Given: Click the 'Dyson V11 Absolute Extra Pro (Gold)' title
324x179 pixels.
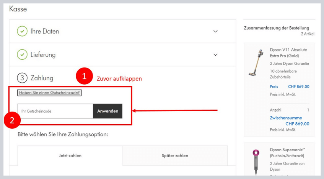Looking at the screenshot, I should pyautogui.click(x=288, y=53).
